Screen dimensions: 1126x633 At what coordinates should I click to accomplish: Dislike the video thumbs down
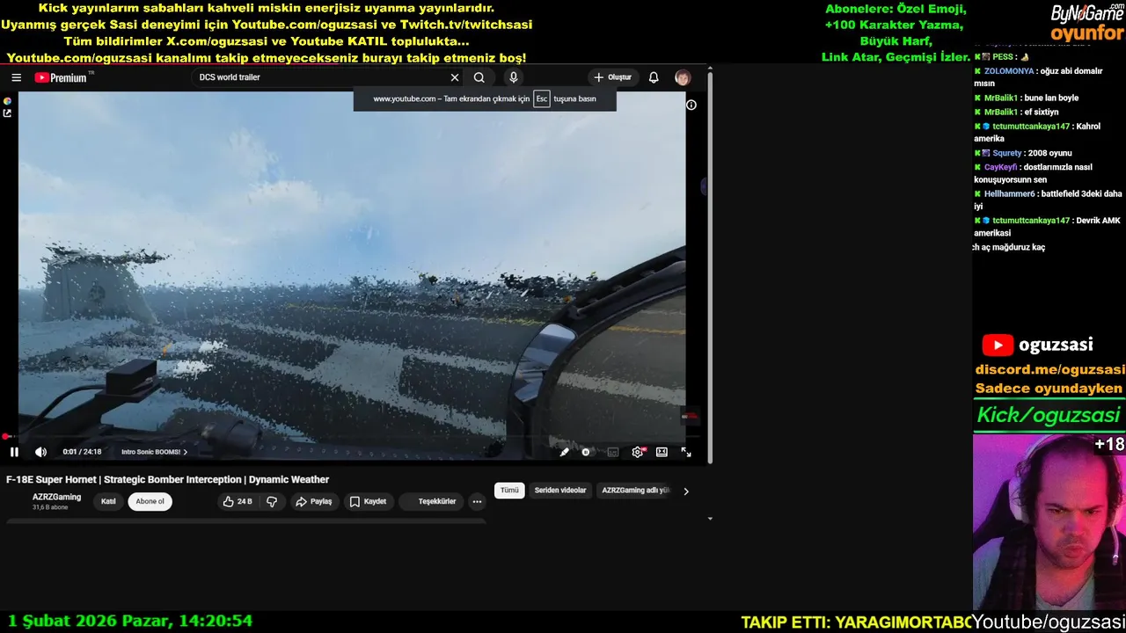[x=272, y=502]
